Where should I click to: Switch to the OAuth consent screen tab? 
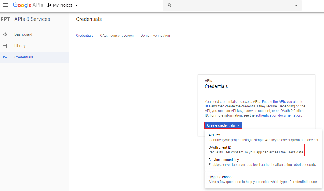[117, 36]
